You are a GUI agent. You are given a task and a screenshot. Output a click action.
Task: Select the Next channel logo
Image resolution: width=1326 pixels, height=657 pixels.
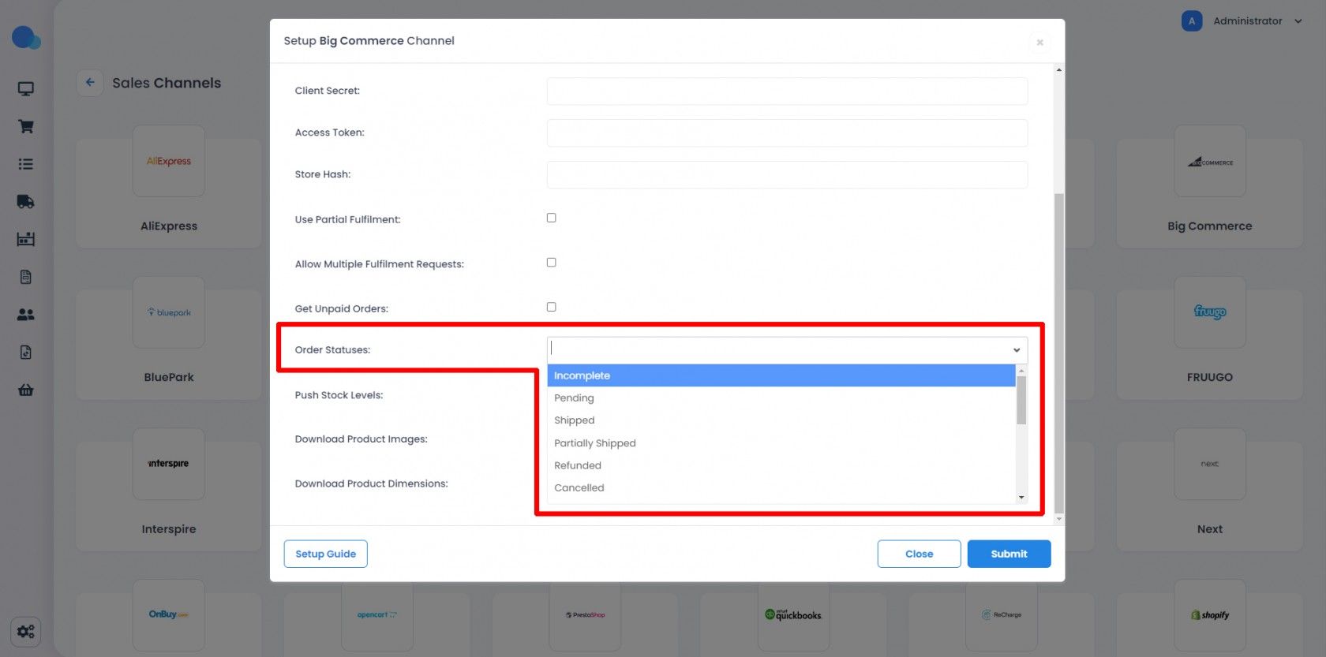(x=1210, y=464)
